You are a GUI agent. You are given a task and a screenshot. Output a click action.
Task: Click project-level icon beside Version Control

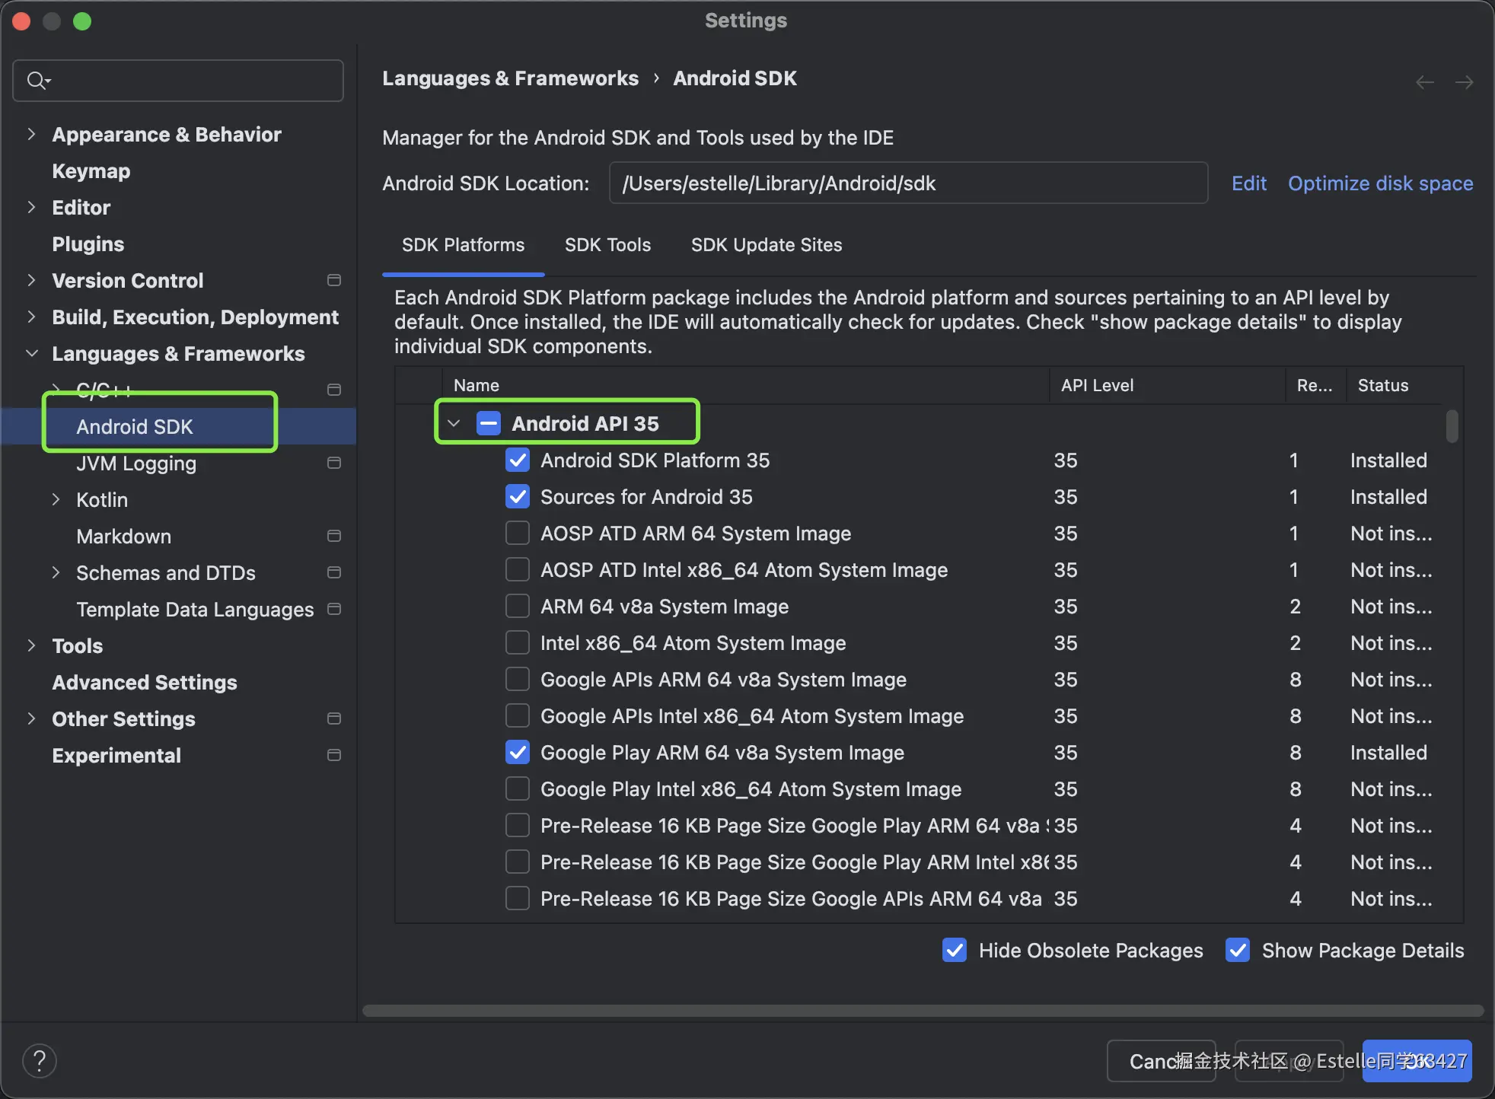(333, 280)
